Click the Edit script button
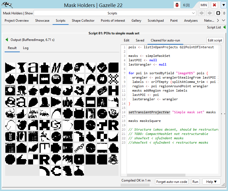The height and width of the screenshot is (191, 228). coord(215,40)
